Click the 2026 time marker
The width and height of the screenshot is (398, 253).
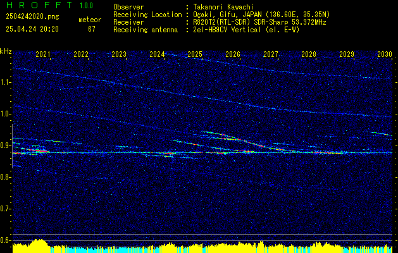(233, 54)
